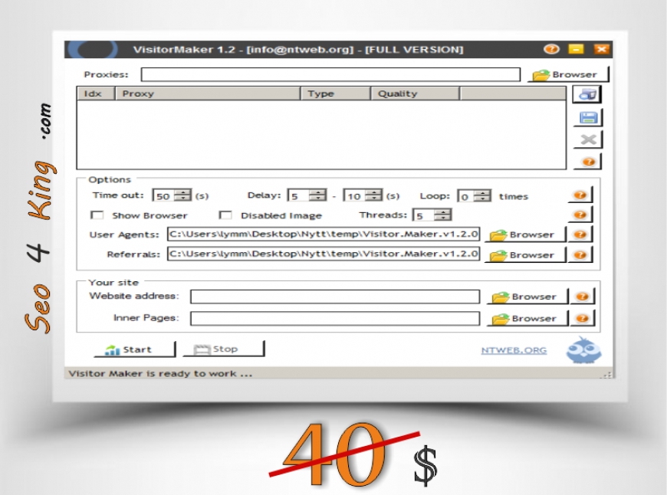Click into the Proxies path field
Viewport: 667px width, 495px height.
(330, 74)
